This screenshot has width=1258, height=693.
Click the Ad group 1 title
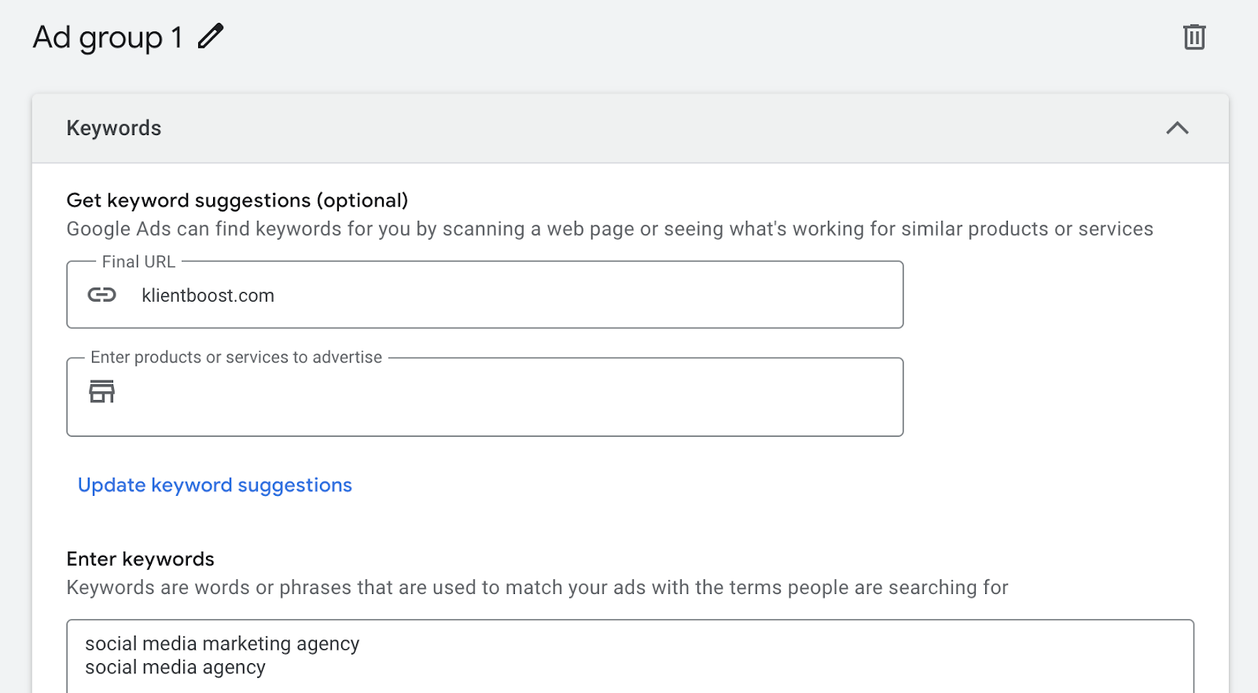[x=108, y=37]
